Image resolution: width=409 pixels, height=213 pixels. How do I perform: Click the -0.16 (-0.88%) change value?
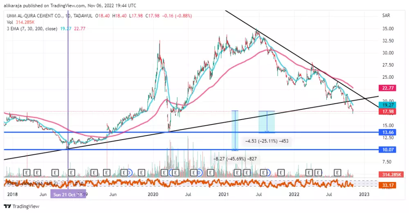pyautogui.click(x=177, y=16)
